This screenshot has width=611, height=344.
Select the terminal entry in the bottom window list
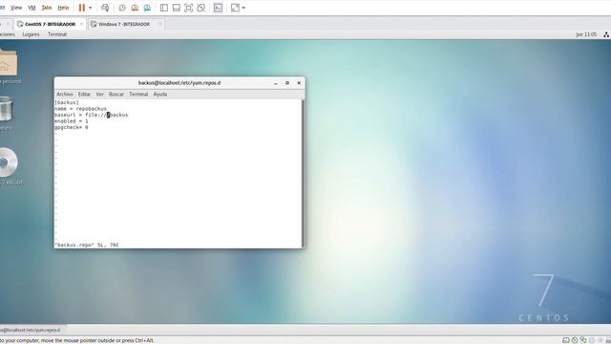[x=32, y=330]
